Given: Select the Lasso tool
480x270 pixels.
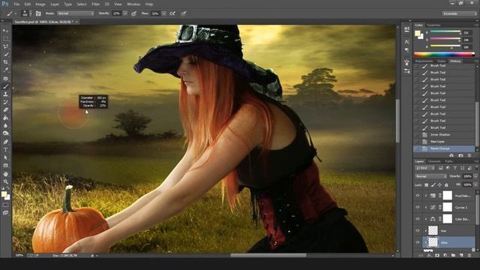Looking at the screenshot, I should (x=5, y=46).
